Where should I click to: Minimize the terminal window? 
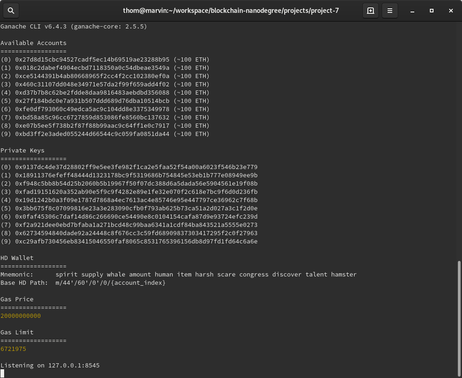(x=412, y=11)
